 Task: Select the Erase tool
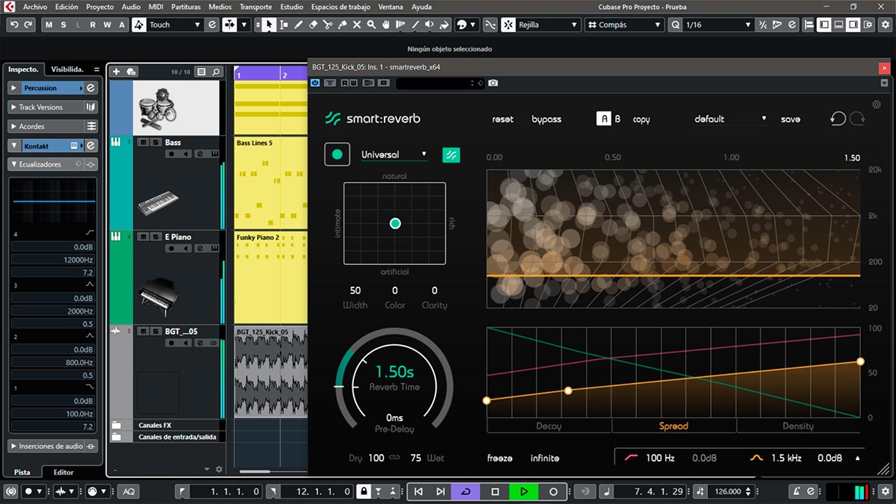[x=314, y=25]
